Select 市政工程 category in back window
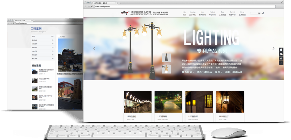 pyautogui.click(x=43, y=51)
